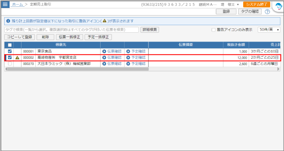Open 伝票確認 for 高崎物産 宇都宮支店
The width and height of the screenshot is (284, 151).
pos(112,57)
